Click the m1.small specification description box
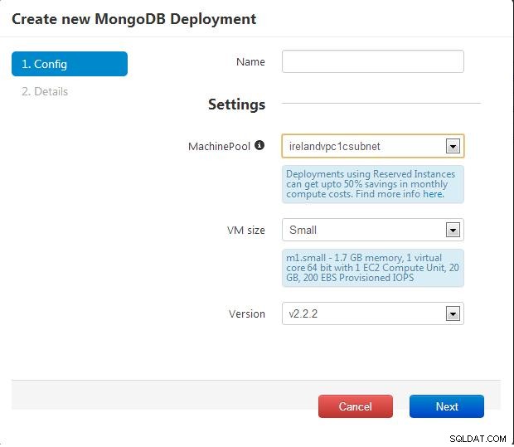 coord(373,268)
